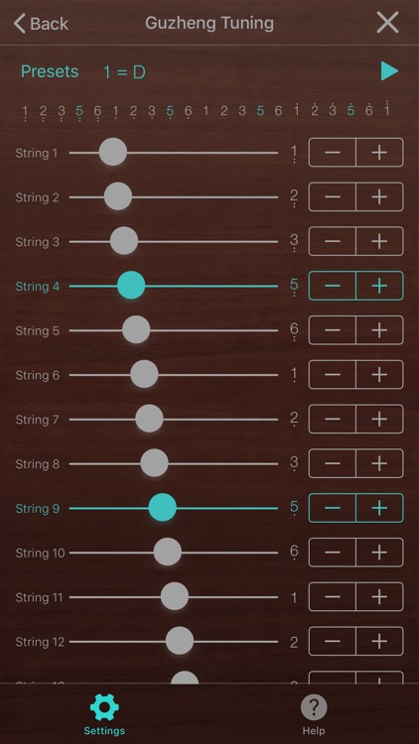The image size is (419, 744).
Task: Click the String 9 teal slider handle
Action: pyautogui.click(x=163, y=507)
